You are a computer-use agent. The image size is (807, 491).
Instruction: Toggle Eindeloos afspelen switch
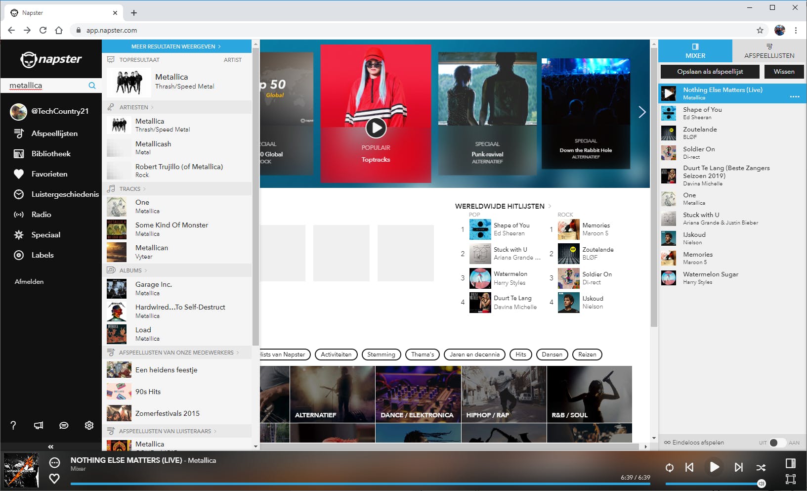tap(777, 443)
